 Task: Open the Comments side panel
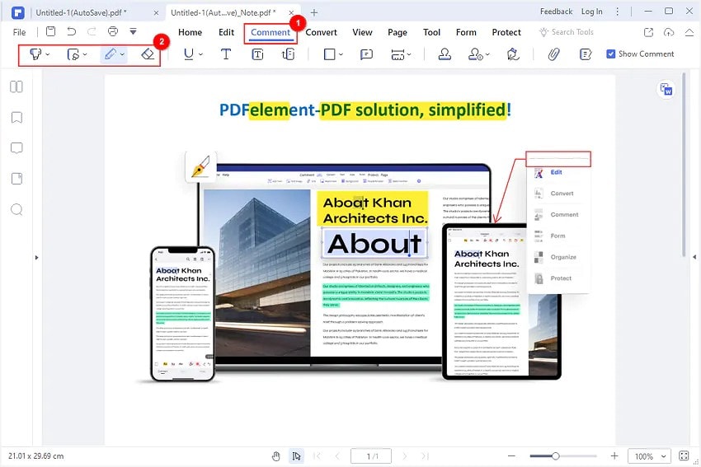click(x=16, y=147)
